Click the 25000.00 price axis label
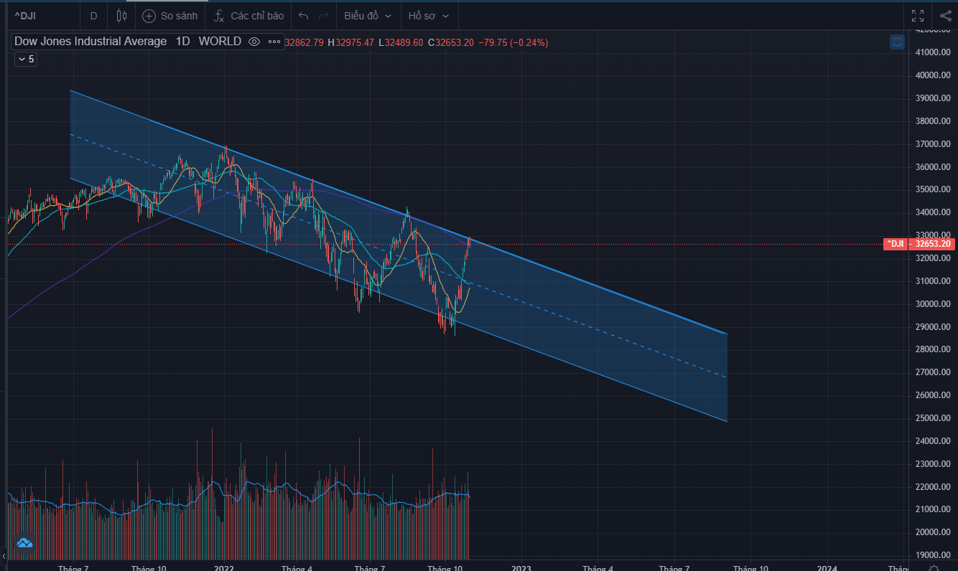 pos(932,417)
